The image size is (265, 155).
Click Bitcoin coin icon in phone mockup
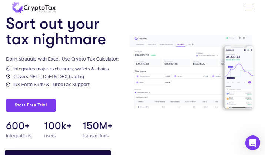click(228, 99)
